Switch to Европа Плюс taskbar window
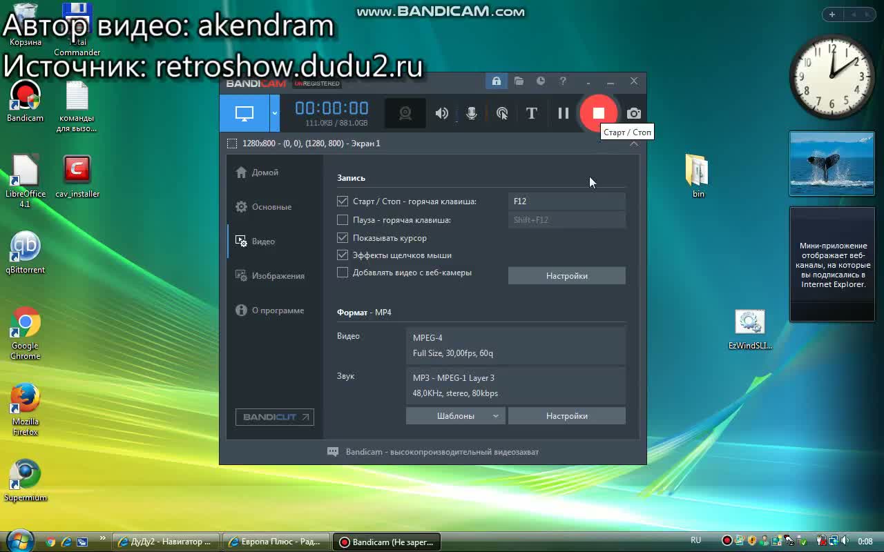 tap(276, 542)
